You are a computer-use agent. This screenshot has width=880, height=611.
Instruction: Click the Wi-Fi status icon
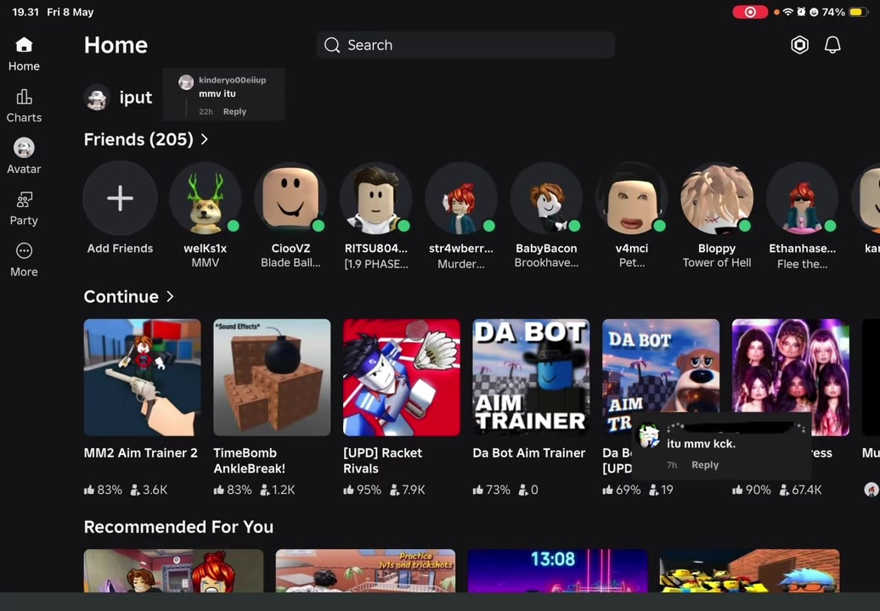[788, 12]
